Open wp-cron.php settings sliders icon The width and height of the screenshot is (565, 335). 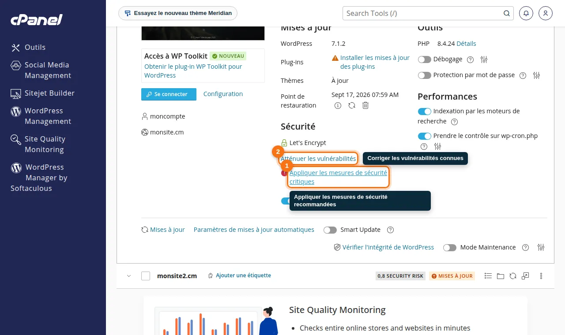click(437, 146)
